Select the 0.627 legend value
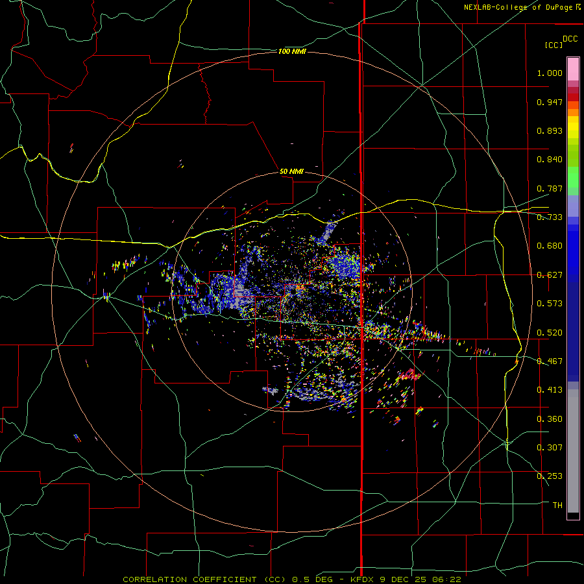This screenshot has width=584, height=584. (x=550, y=275)
